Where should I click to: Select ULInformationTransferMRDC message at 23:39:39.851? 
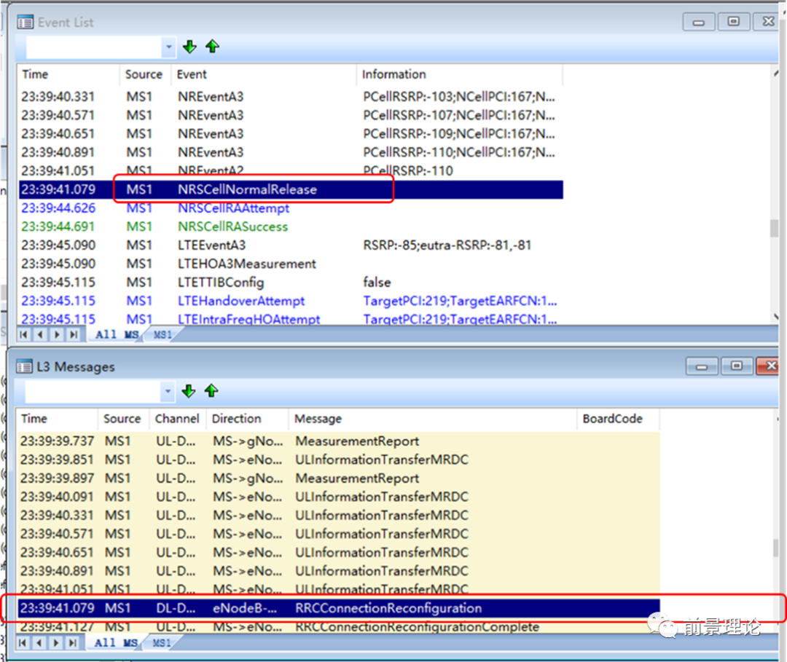coord(339,460)
